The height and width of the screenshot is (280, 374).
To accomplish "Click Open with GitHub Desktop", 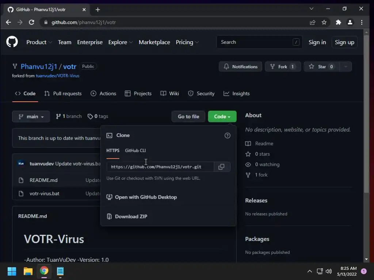I will [x=142, y=197].
